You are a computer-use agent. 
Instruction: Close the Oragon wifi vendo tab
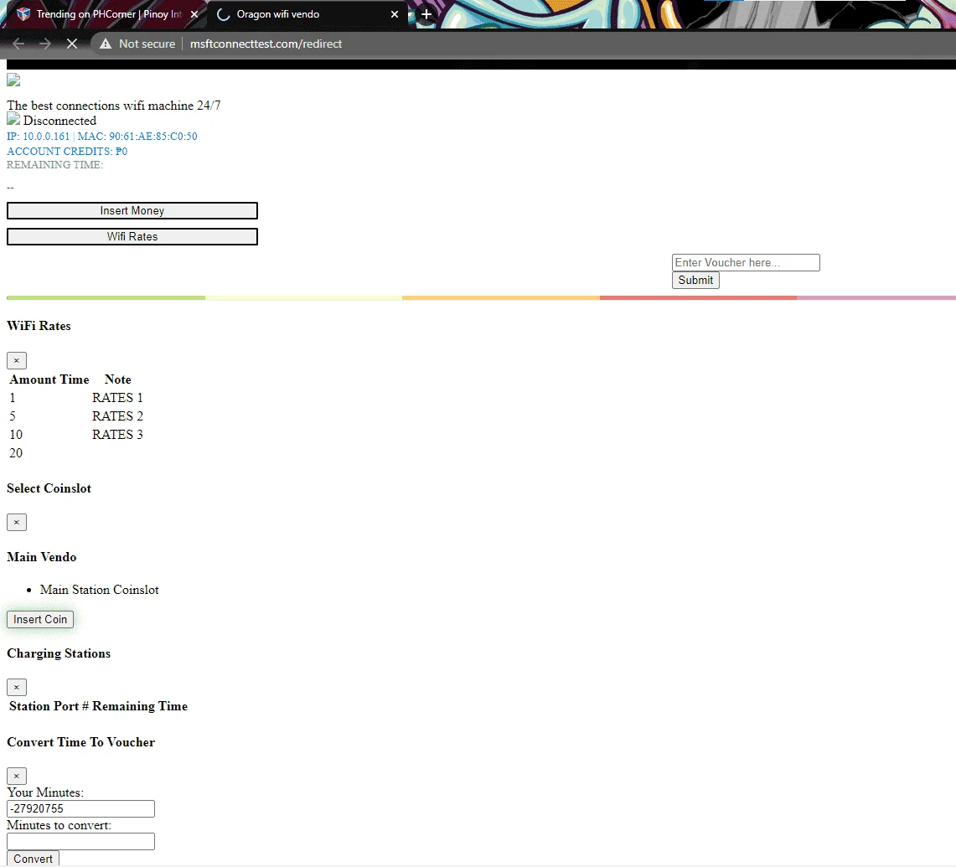click(395, 14)
